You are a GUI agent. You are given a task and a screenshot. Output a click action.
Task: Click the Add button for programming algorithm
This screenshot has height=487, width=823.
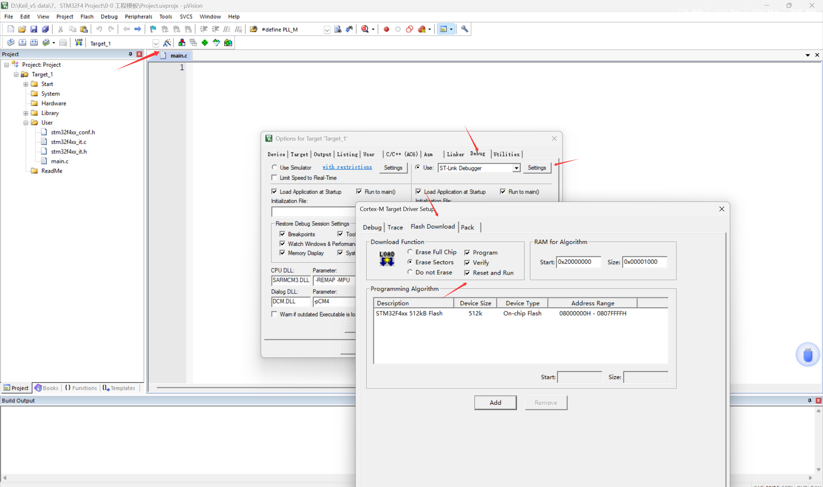[495, 403]
